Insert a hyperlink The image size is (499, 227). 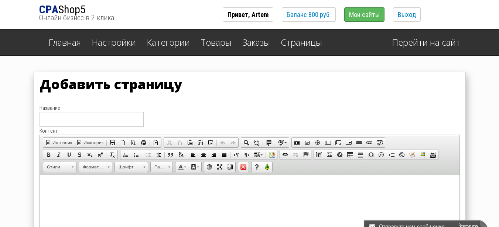[285, 155]
